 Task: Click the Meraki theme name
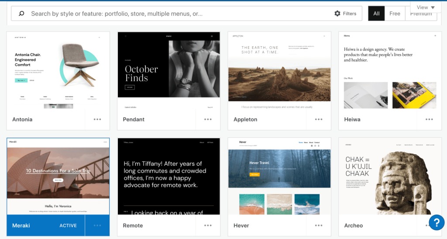(21, 225)
